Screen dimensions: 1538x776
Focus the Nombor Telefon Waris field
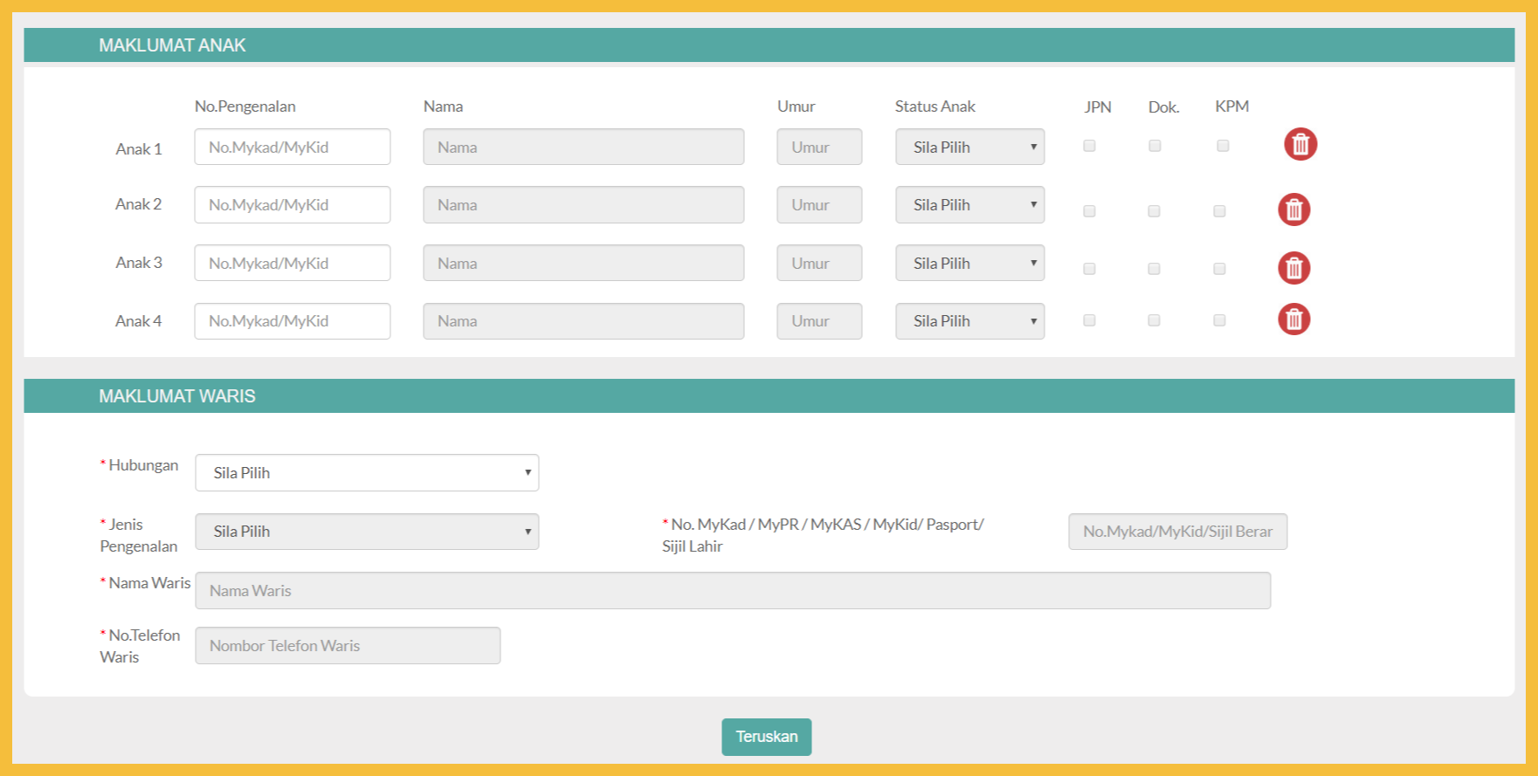click(x=348, y=646)
